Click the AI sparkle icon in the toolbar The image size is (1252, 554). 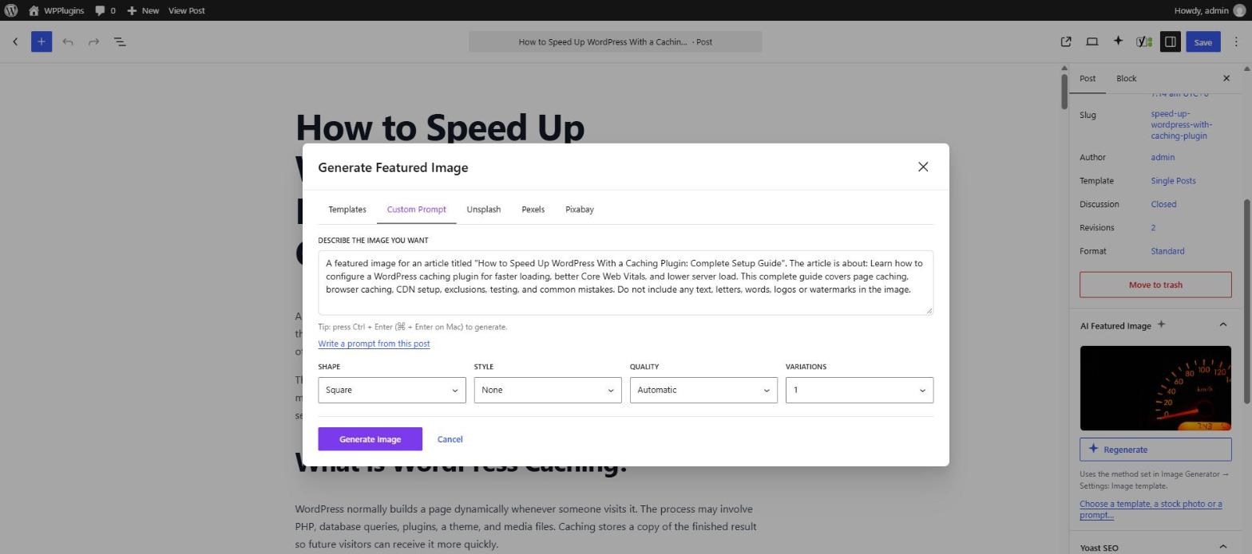click(1118, 41)
